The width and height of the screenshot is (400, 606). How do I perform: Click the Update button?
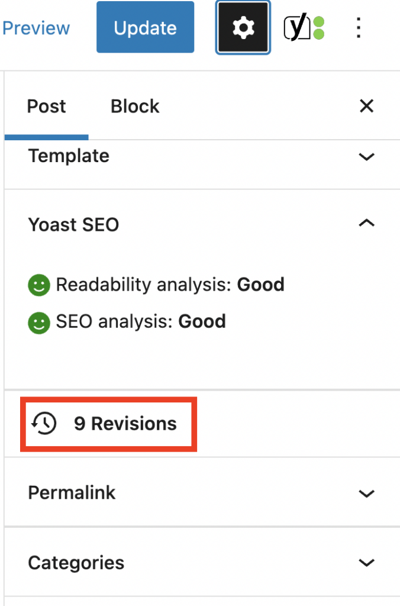[x=145, y=27]
